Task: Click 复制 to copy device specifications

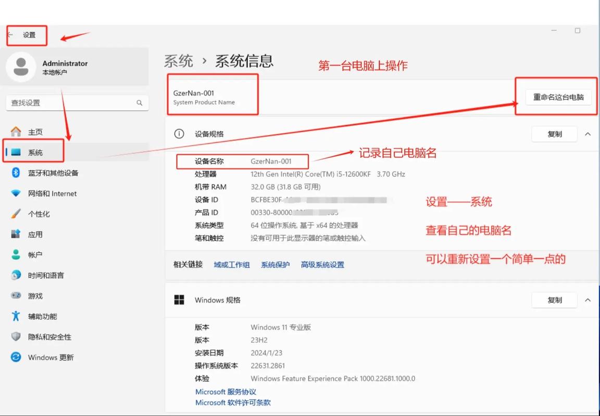Action: (x=555, y=134)
